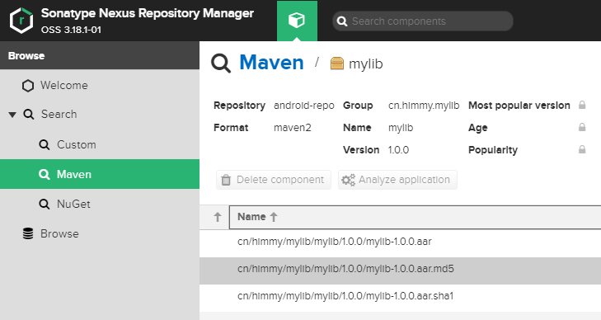Collapse the Search tree node arrow
The image size is (601, 320).
12,114
